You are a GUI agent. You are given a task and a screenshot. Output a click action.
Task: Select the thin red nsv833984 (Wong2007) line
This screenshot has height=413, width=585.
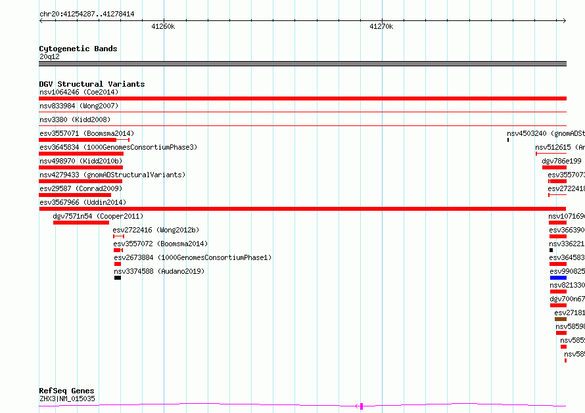[302, 112]
